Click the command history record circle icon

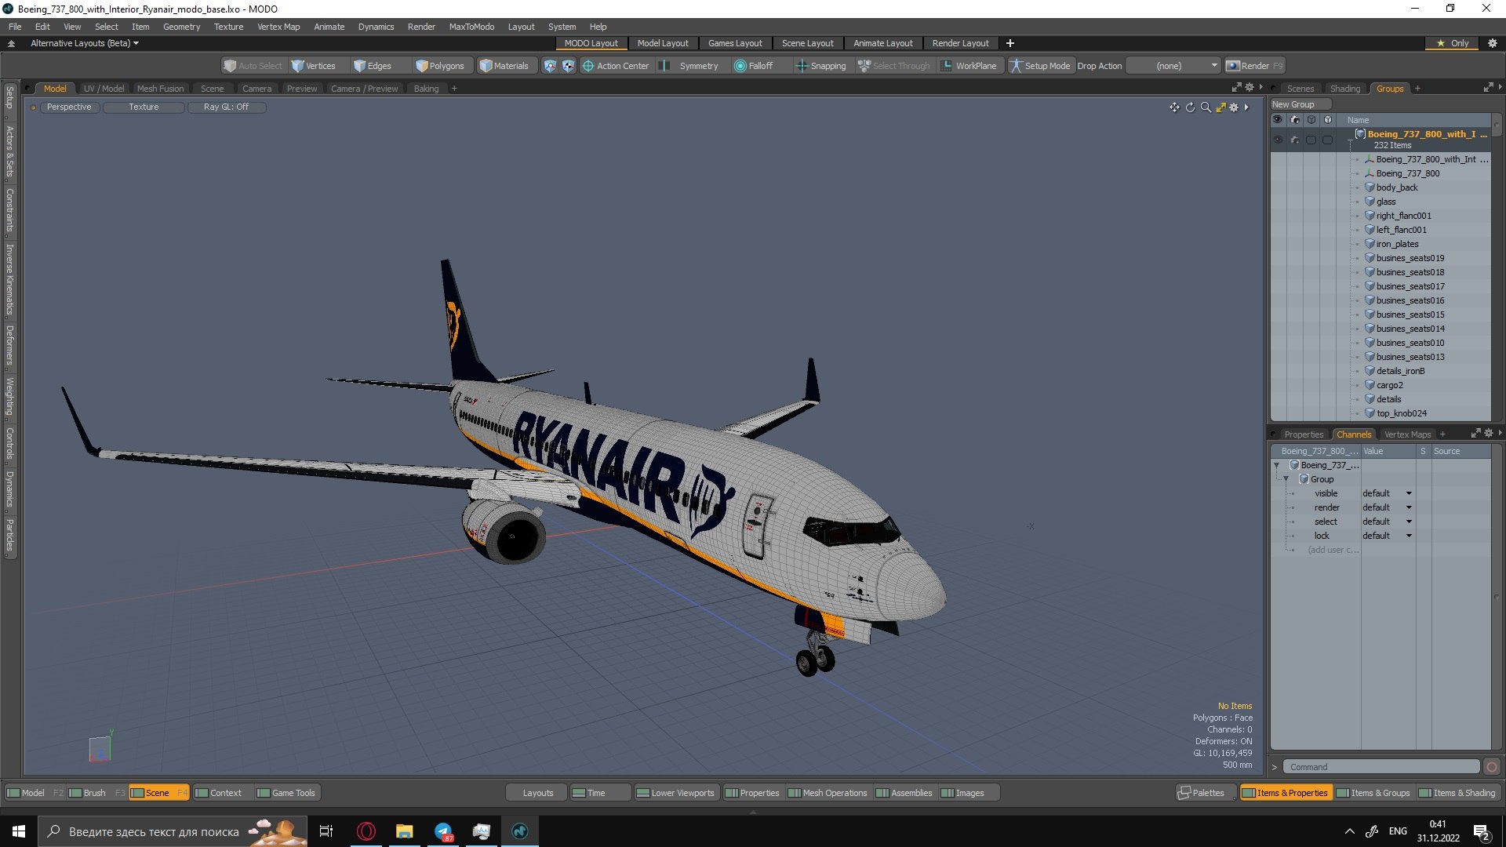(1492, 767)
